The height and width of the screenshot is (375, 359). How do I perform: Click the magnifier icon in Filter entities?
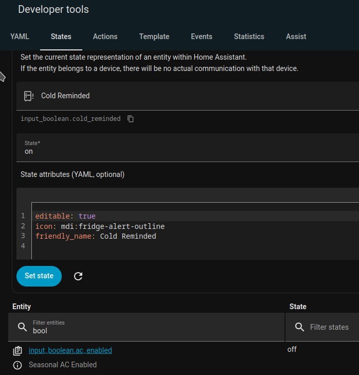(22, 327)
